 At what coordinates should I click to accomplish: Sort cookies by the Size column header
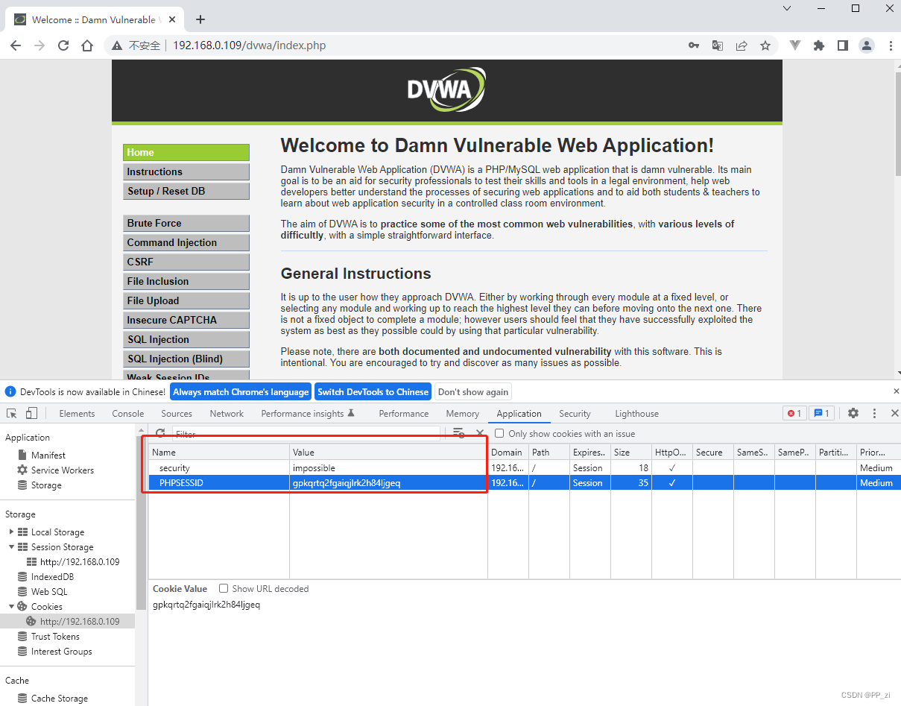[630, 453]
